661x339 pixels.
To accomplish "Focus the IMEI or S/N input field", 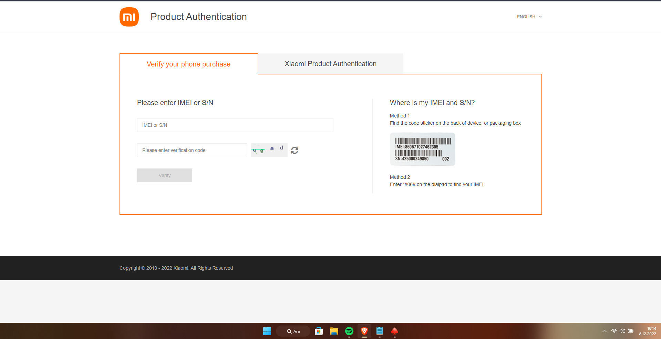I will (235, 125).
